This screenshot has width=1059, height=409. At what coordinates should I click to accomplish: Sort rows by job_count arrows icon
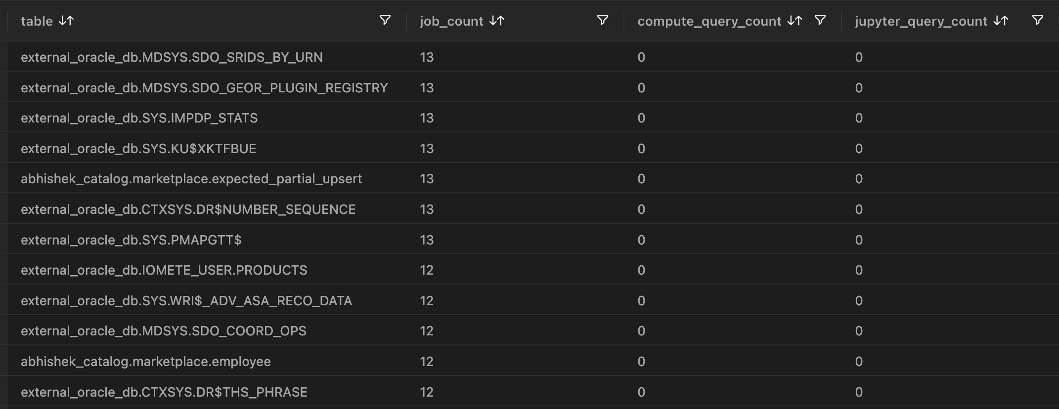[x=497, y=21]
